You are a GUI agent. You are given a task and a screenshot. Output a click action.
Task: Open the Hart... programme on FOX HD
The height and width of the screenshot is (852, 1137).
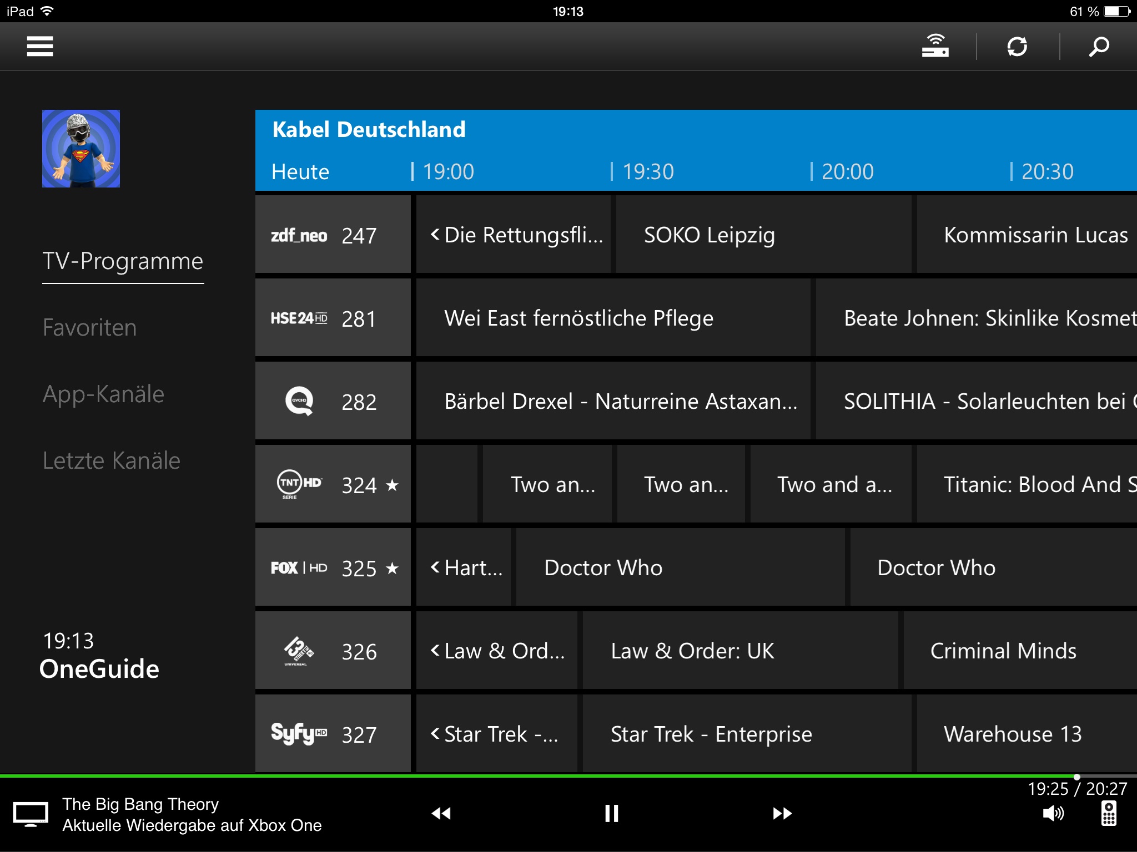click(464, 567)
